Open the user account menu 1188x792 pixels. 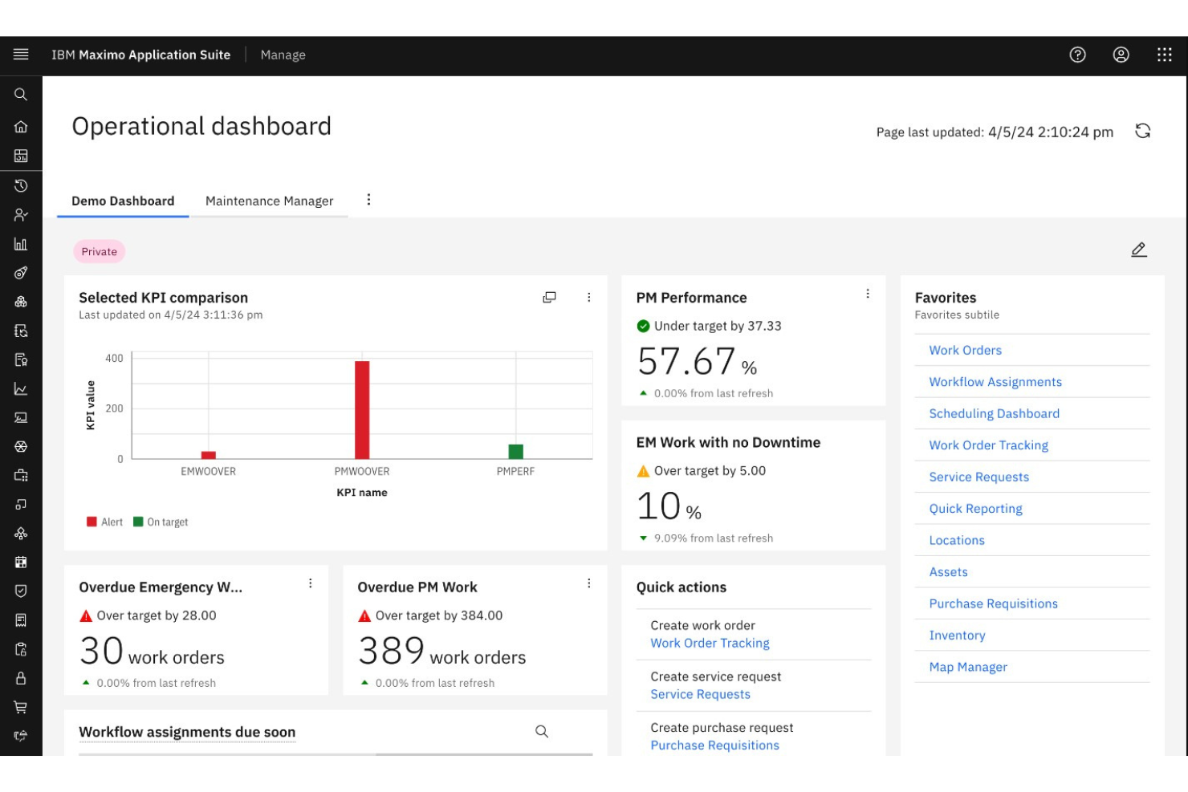1121,55
